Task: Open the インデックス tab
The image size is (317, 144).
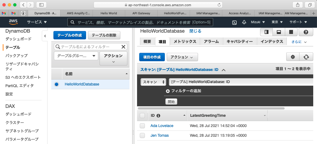Action: (x=272, y=42)
